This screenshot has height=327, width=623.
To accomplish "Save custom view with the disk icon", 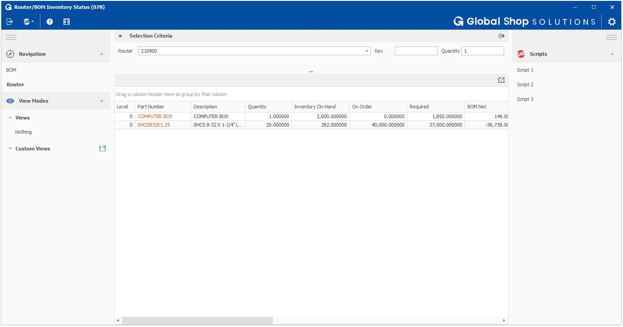I will coord(103,149).
